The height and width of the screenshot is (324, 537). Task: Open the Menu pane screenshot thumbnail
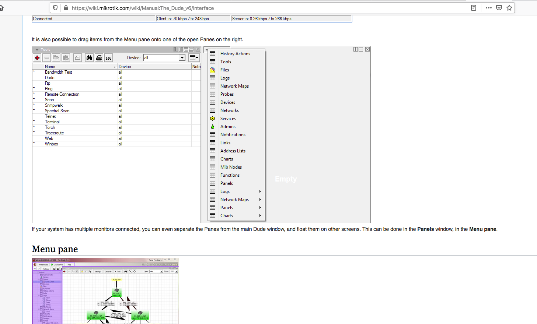click(105, 291)
